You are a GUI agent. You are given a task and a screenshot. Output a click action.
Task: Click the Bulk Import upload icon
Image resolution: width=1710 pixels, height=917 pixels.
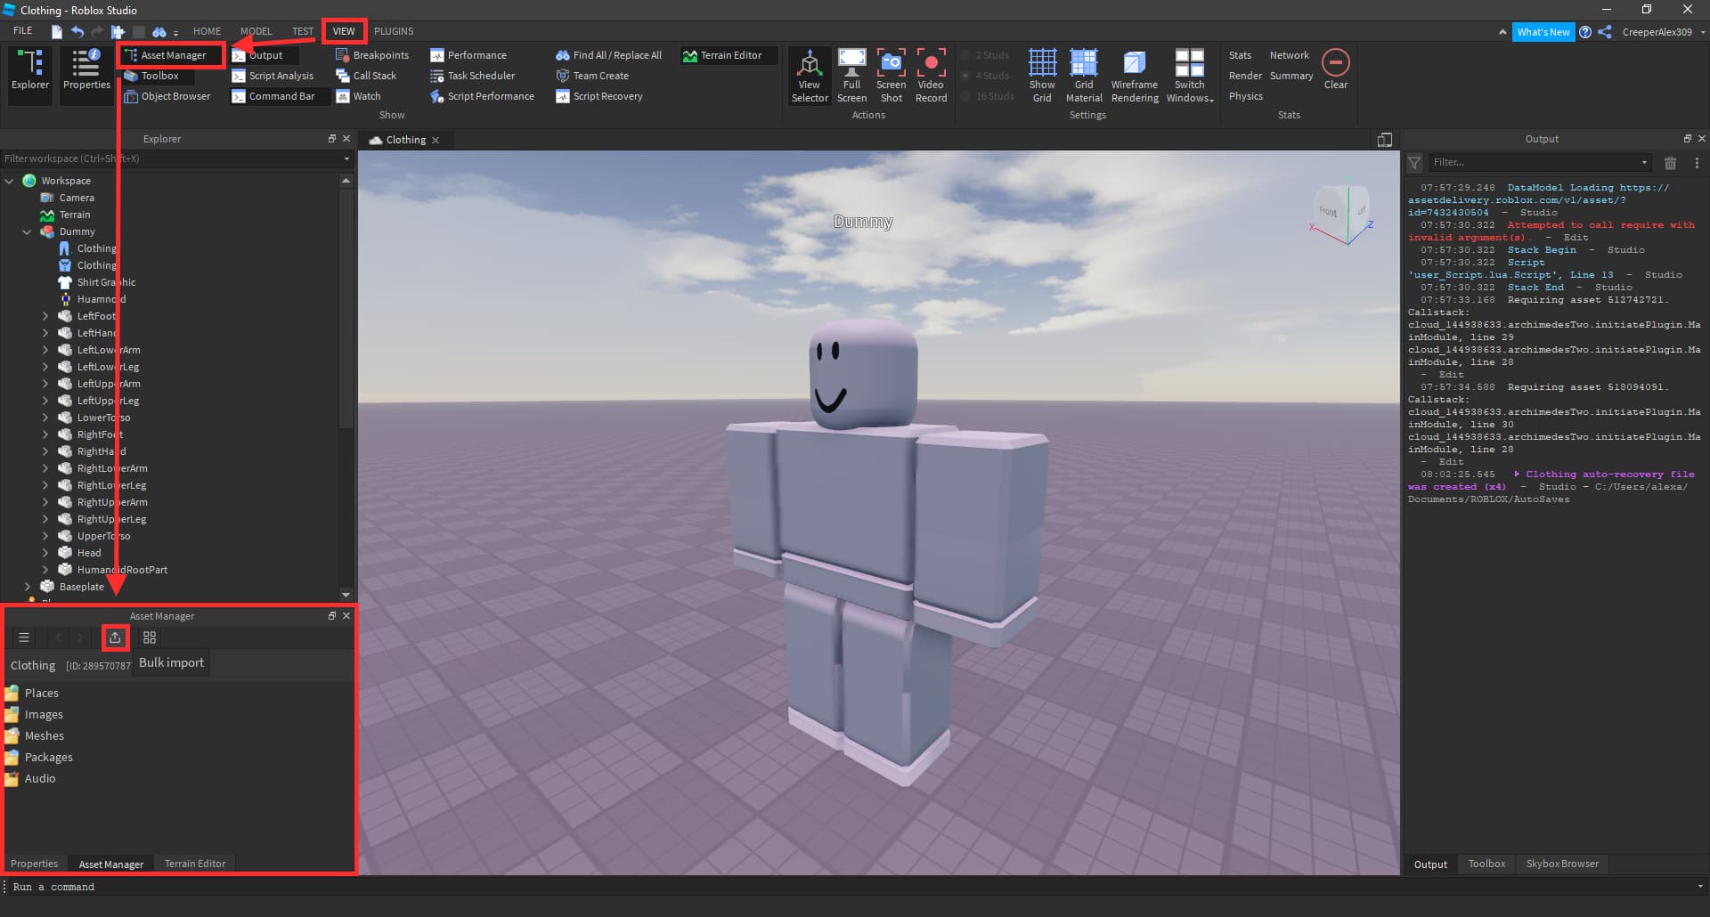[115, 637]
